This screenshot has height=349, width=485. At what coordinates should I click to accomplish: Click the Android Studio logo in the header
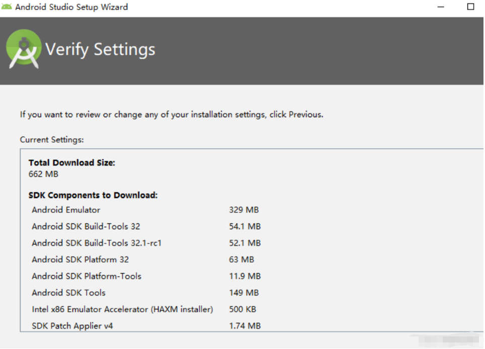tap(23, 49)
